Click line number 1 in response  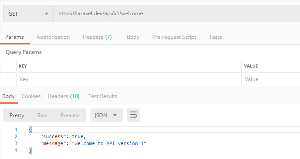click(16, 129)
